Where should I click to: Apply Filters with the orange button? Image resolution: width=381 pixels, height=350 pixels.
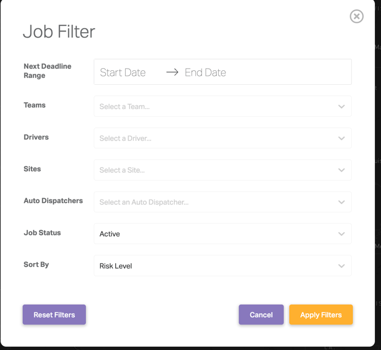coord(321,315)
